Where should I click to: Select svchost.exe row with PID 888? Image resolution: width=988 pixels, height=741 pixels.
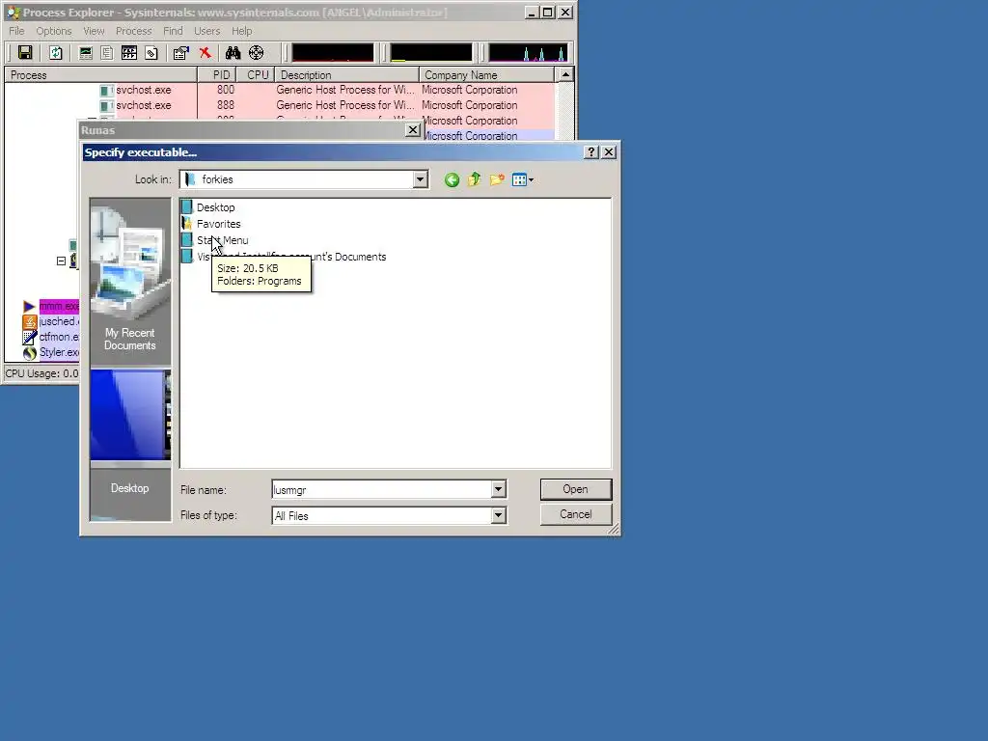point(280,105)
